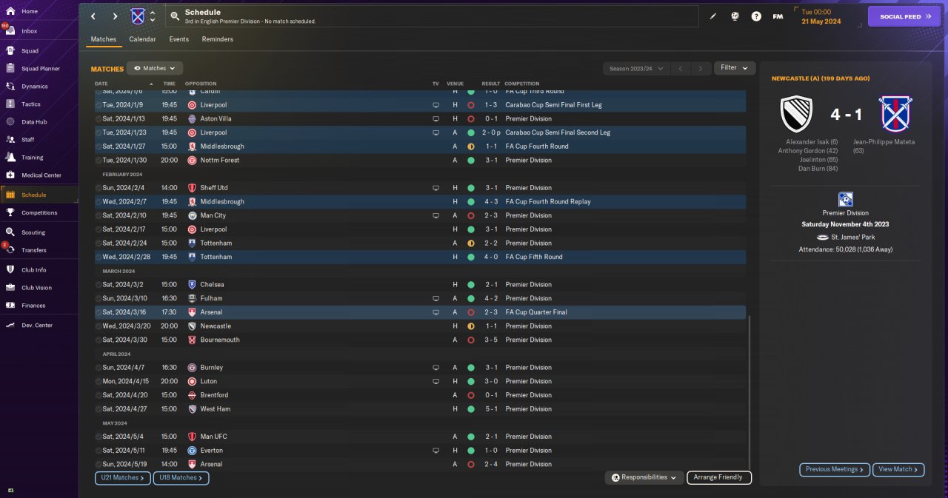The height and width of the screenshot is (498, 948).
Task: Switch to the Events tab
Action: (x=178, y=39)
